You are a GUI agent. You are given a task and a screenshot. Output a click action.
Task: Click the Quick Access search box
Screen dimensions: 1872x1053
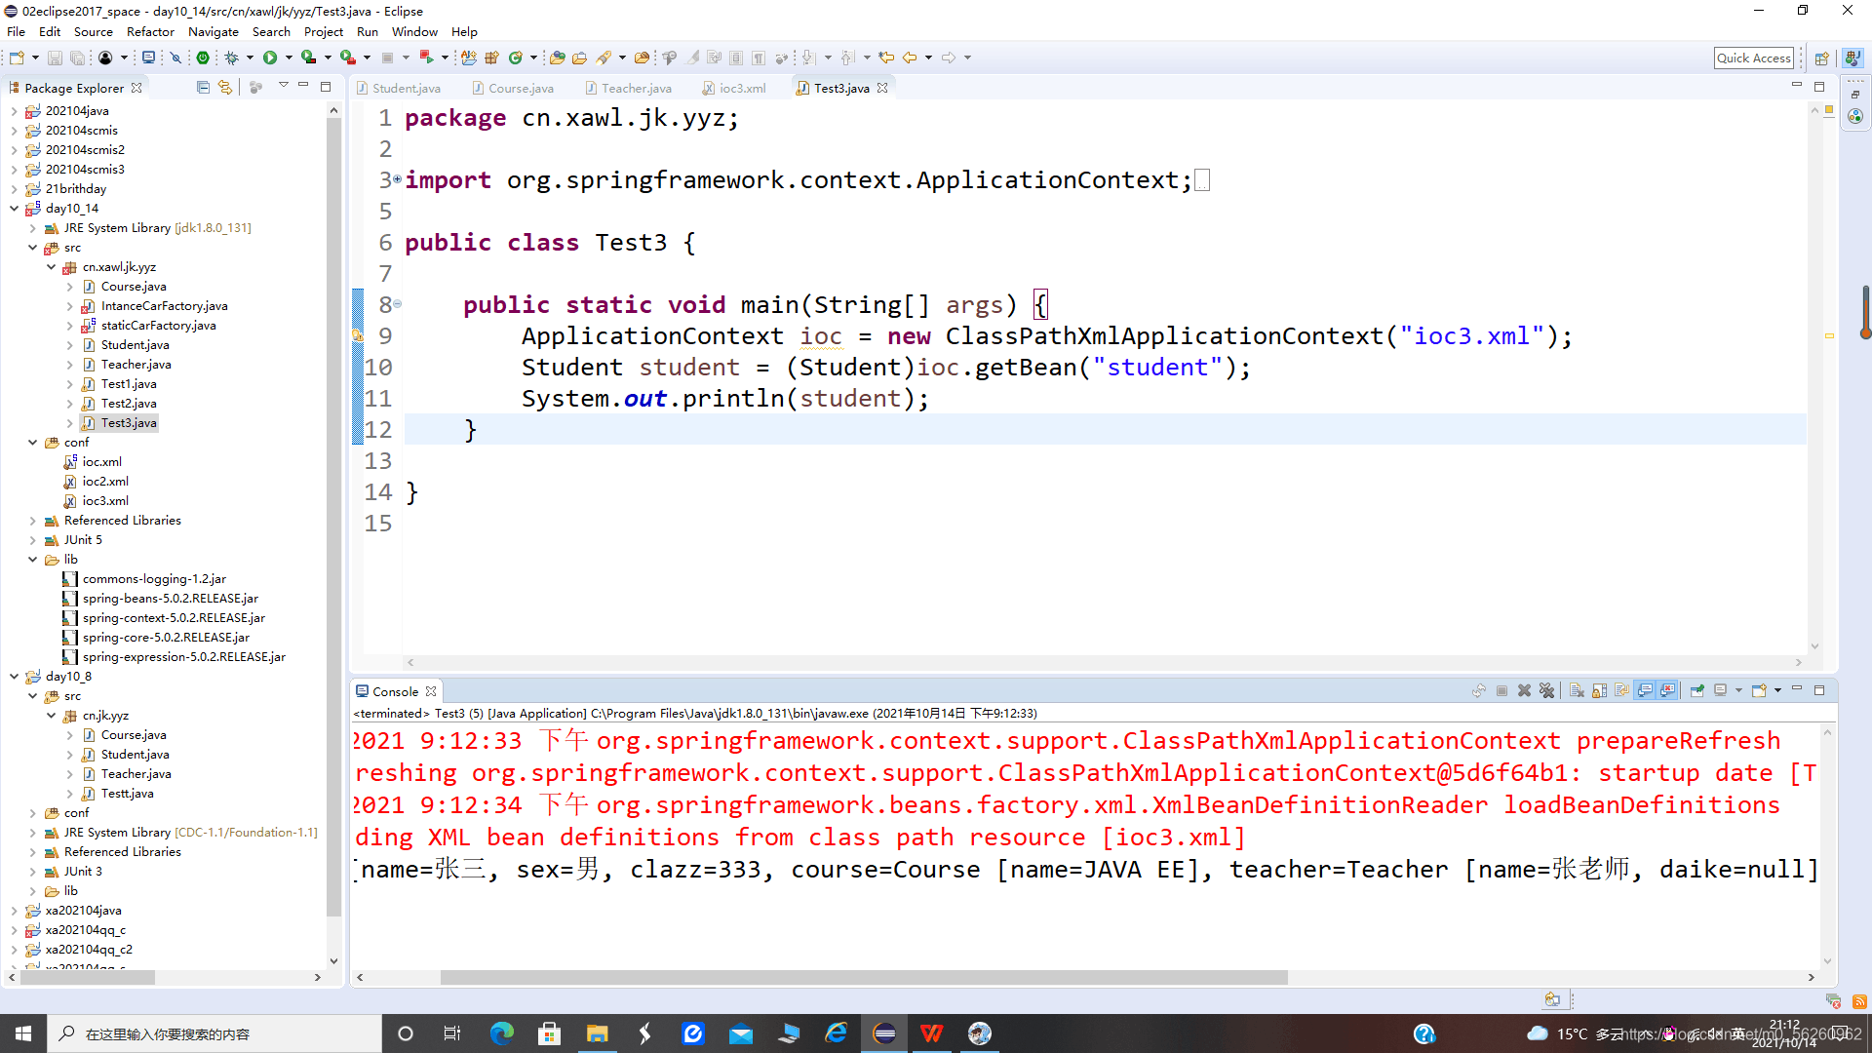pyautogui.click(x=1753, y=58)
